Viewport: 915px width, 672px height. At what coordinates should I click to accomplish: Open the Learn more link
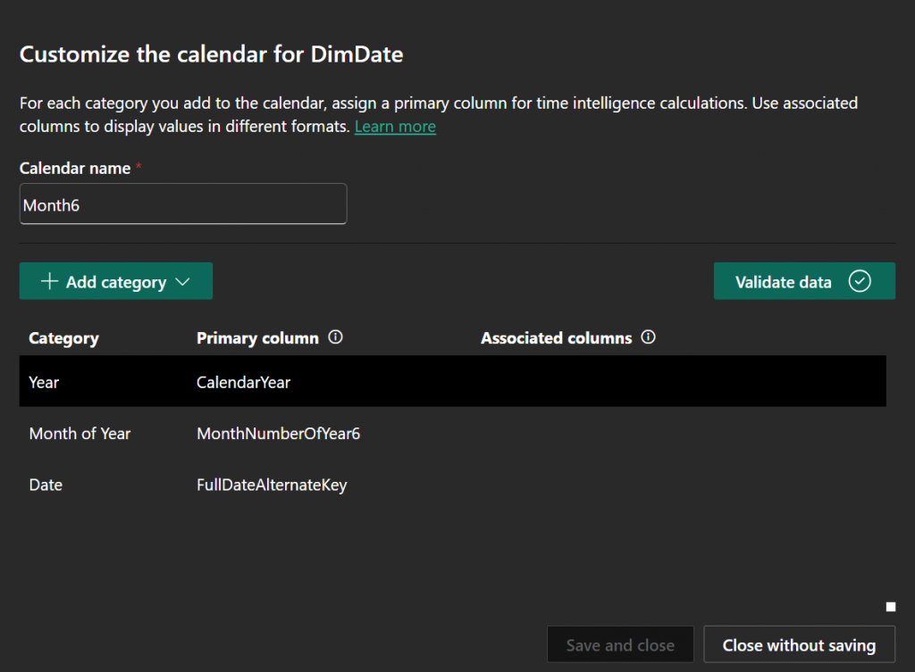point(395,127)
